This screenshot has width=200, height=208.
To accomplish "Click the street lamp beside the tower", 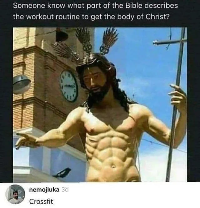I will click(x=21, y=84).
